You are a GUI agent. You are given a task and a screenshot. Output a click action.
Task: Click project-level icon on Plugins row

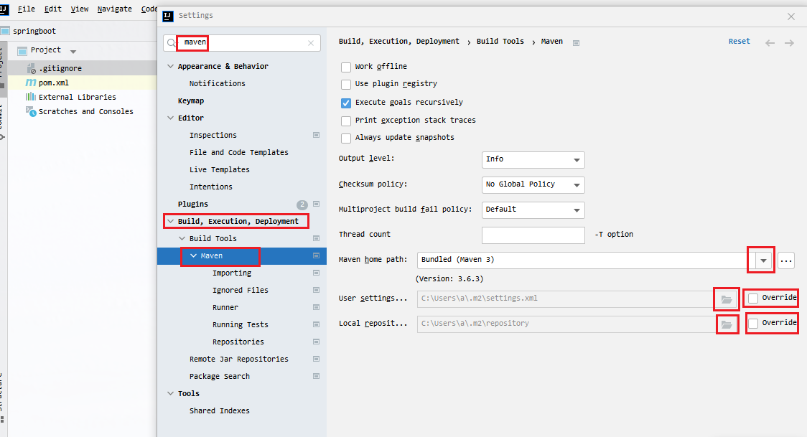tap(316, 204)
